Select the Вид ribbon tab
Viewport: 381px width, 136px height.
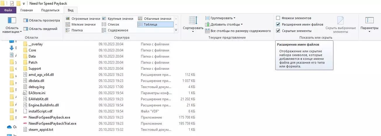pos(70,10)
